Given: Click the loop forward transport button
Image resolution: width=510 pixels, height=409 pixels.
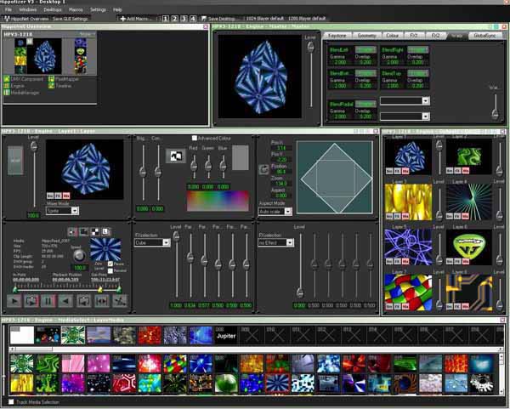Looking at the screenshot, I should (31, 301).
